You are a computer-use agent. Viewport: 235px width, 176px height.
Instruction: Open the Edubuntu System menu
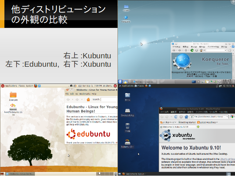pyautogui.click(x=29, y=86)
